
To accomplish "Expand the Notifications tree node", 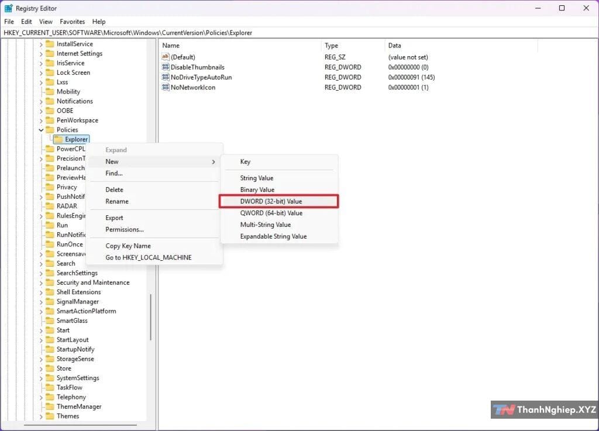I will [42, 102].
